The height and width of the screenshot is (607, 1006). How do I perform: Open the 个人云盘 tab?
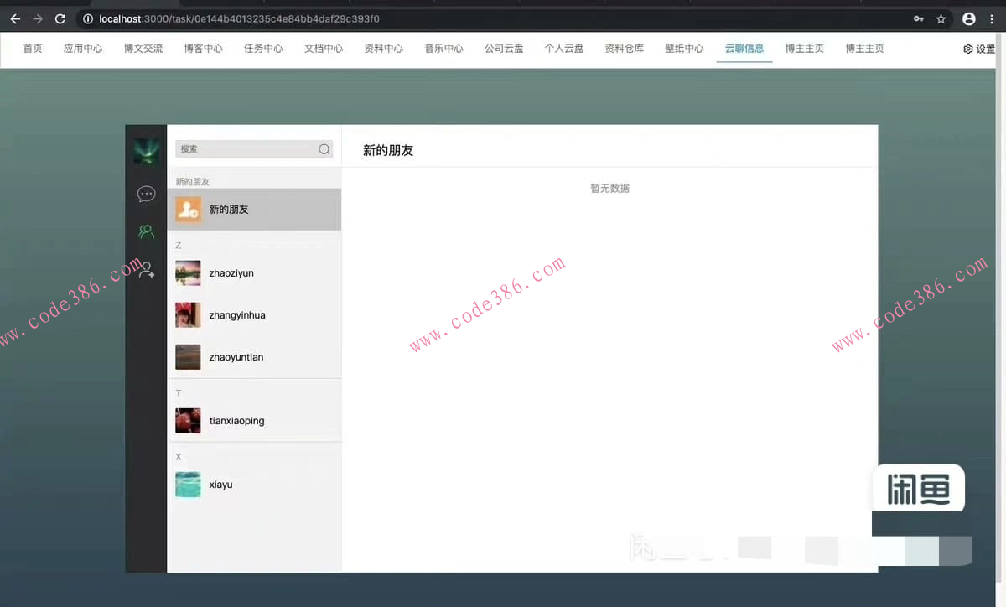[x=564, y=49]
